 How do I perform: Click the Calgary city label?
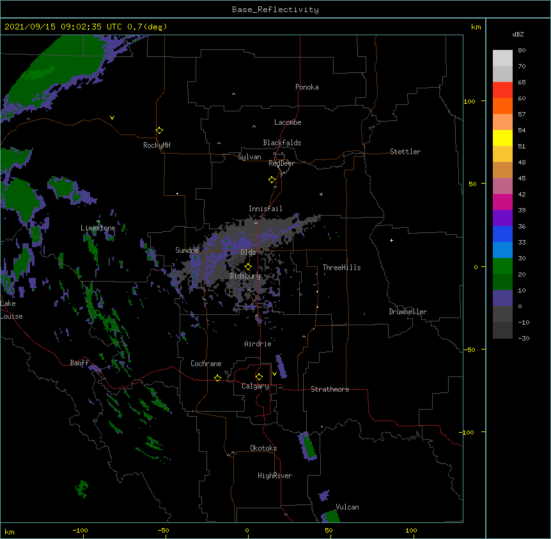coord(255,386)
